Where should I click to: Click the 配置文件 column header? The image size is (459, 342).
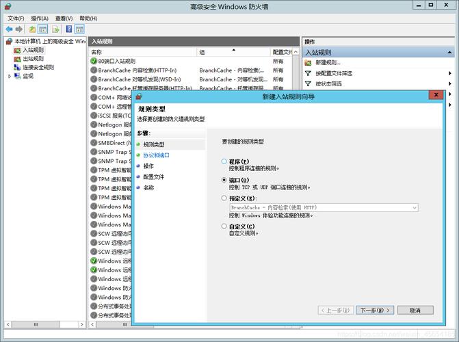click(282, 52)
